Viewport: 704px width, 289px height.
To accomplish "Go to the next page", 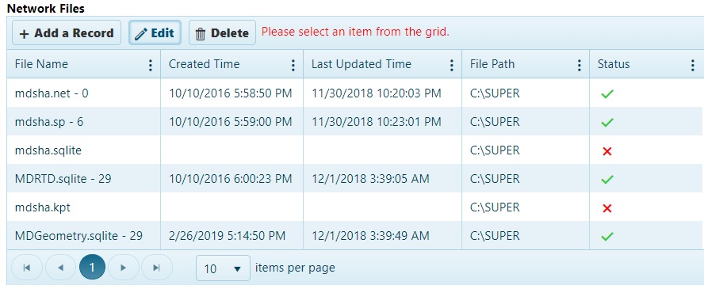I will (124, 268).
